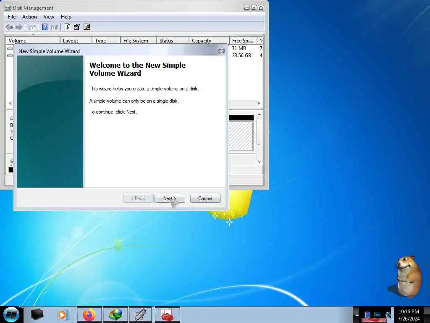Show hidden system tray icons
Viewport: 430px width, 323px height.
(x=357, y=315)
